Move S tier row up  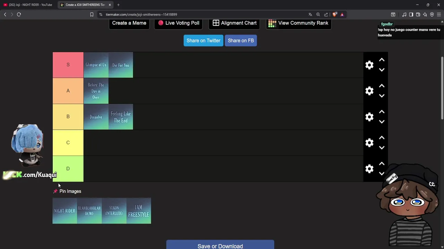click(x=382, y=60)
